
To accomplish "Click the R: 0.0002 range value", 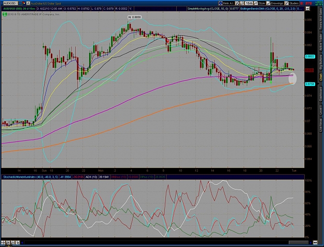I will click(121, 9).
